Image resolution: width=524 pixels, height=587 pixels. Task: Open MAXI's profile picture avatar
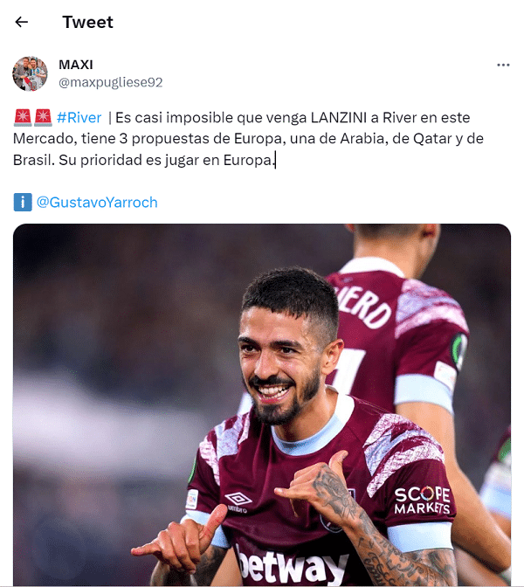click(30, 73)
